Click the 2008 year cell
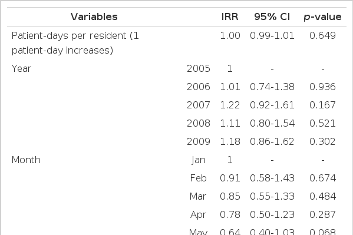Screen dimensions: 353x235 (199, 123)
